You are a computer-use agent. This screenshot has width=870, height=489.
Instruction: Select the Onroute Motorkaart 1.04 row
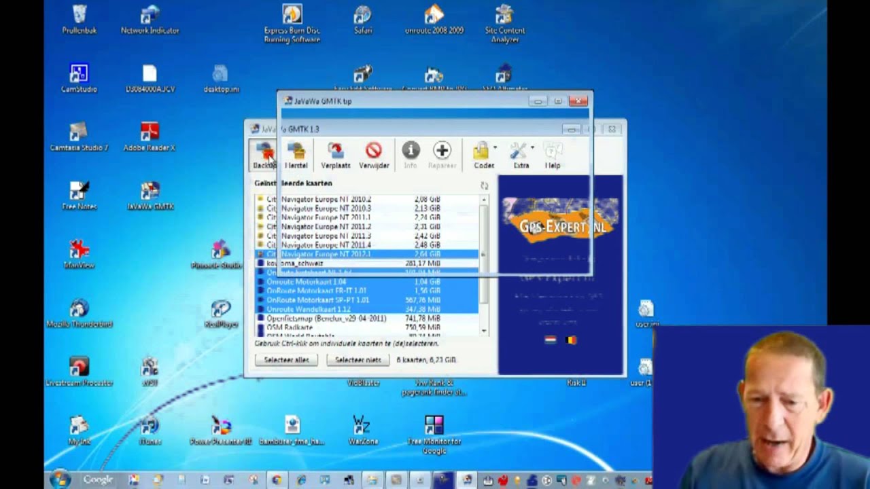pos(367,281)
